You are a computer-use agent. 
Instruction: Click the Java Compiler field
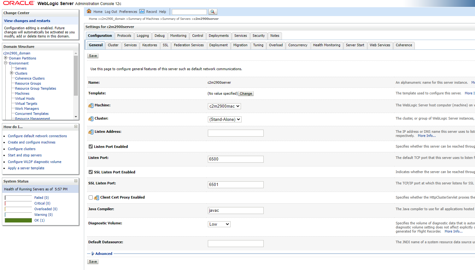pos(236,211)
